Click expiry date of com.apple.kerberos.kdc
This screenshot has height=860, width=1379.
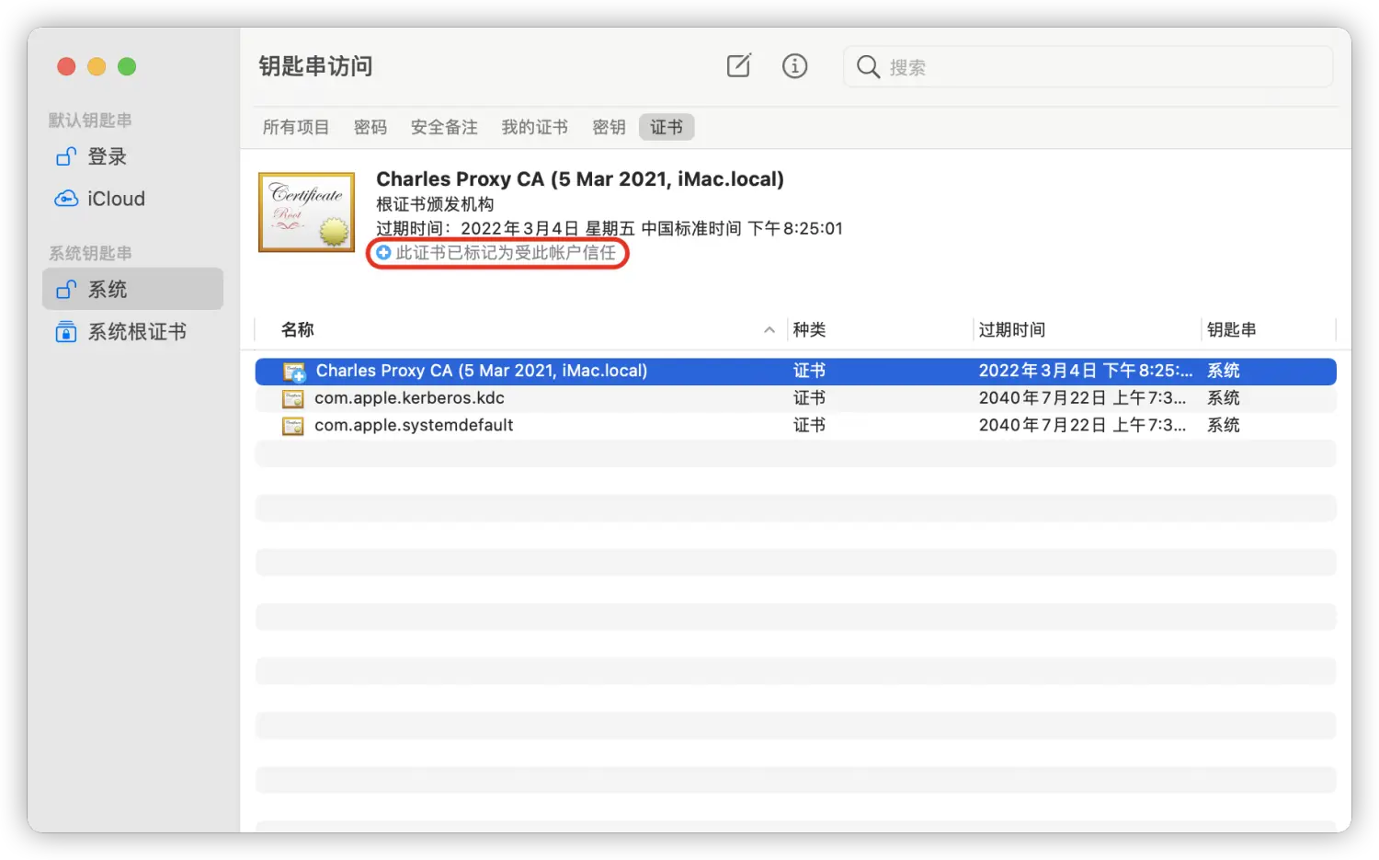coord(1082,398)
